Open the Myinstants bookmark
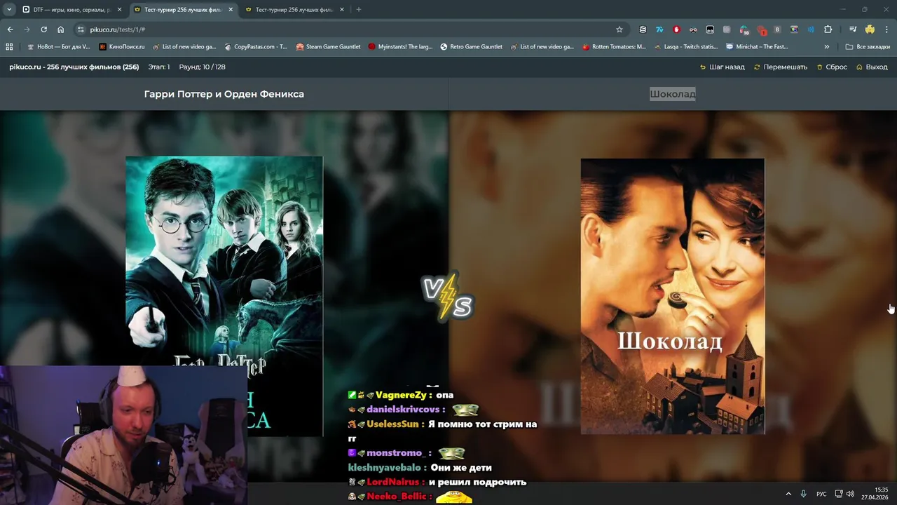Image resolution: width=897 pixels, height=505 pixels. click(x=400, y=47)
